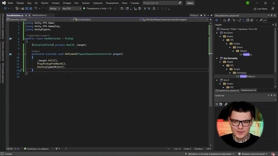Click the Home icon in Solution Explorer
This screenshot has height=156, width=278.
pyautogui.click(x=225, y=20)
